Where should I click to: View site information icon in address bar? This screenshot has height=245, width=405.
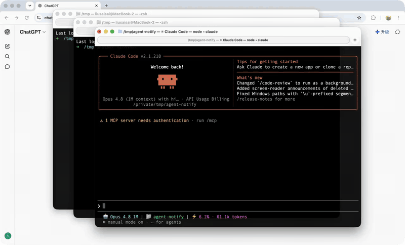[x=39, y=18]
